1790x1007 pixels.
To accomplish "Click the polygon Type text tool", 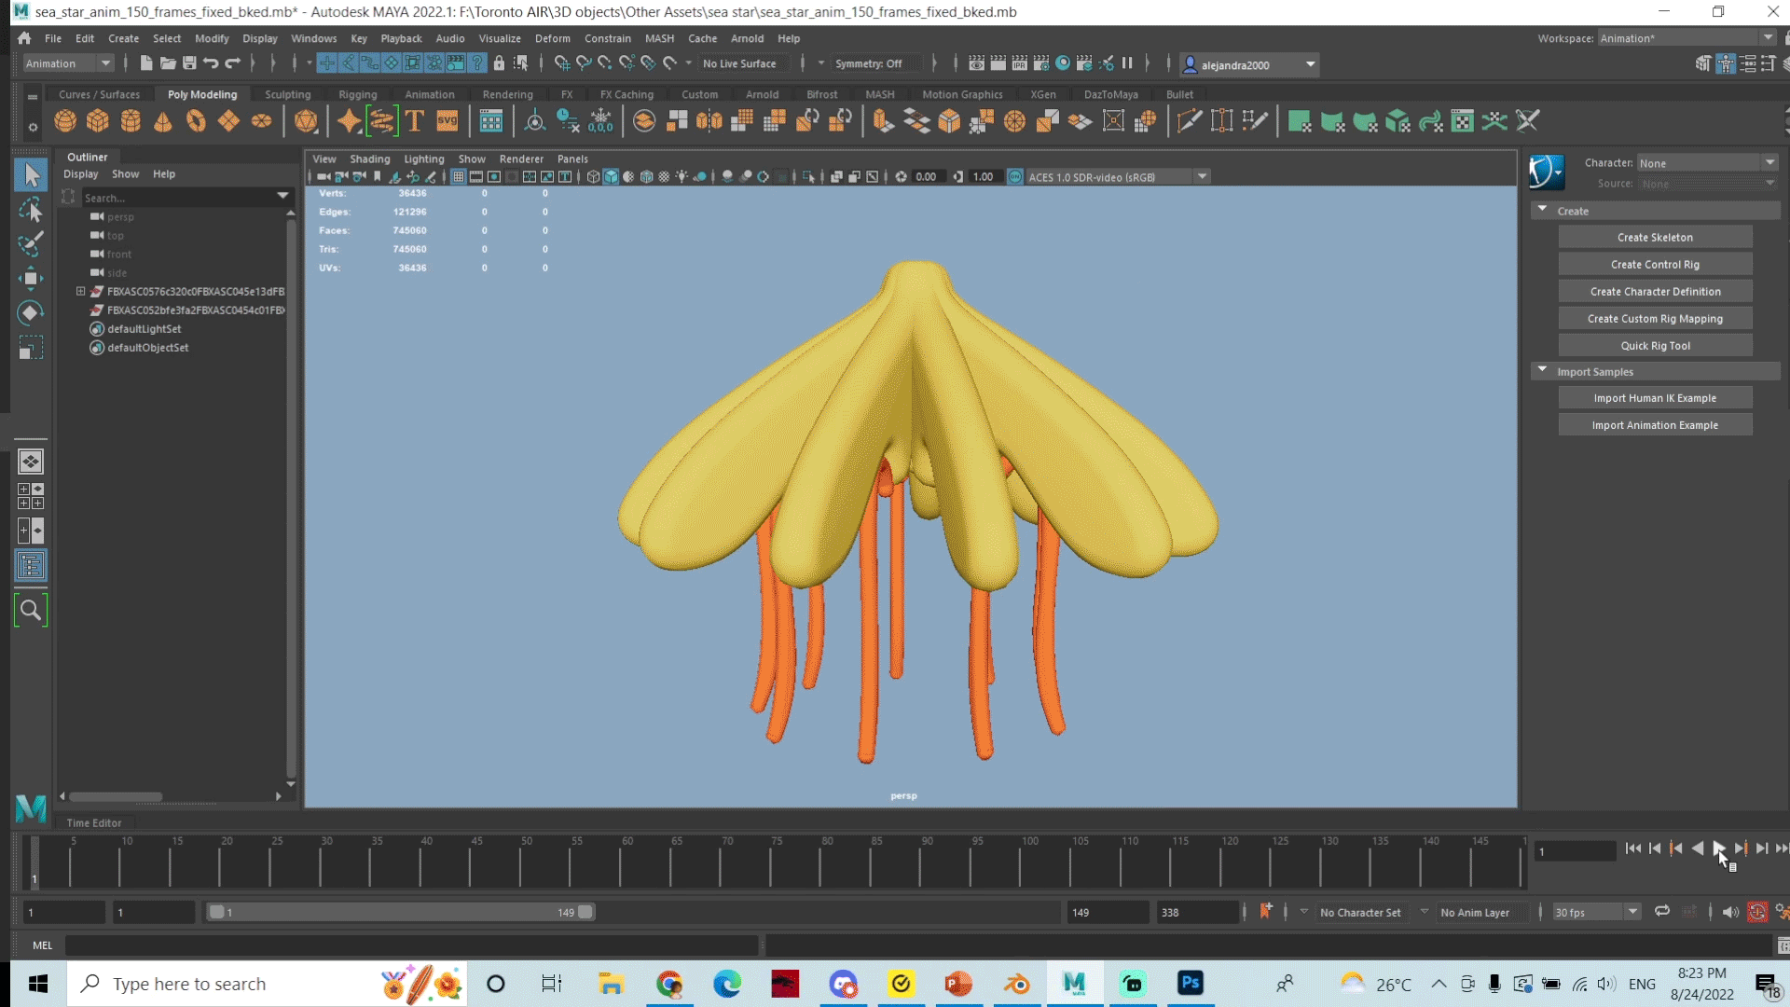I will coord(415,121).
